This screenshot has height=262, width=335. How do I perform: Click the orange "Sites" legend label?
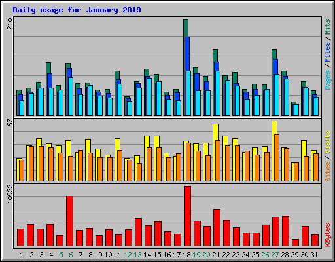[x=327, y=172]
